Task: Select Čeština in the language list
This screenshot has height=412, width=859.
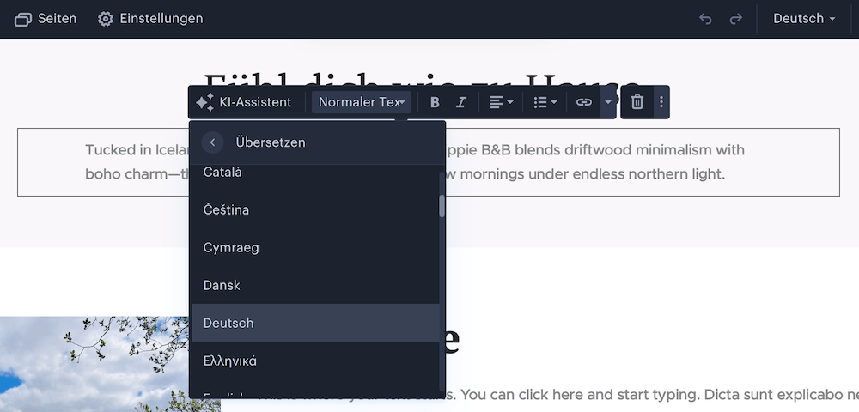Action: click(315, 210)
